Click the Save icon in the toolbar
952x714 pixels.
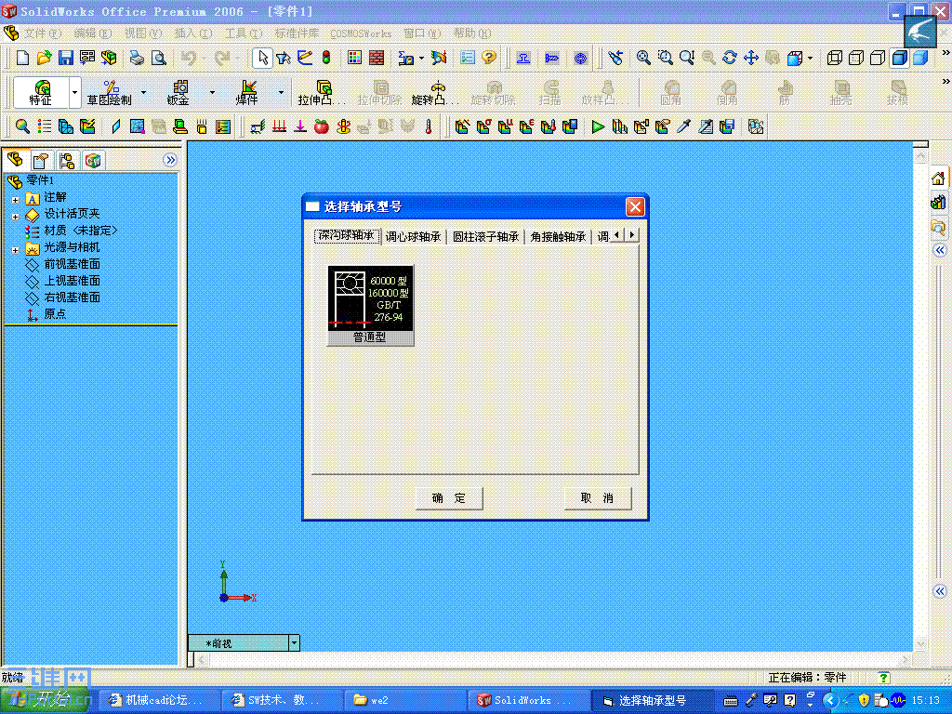click(65, 57)
